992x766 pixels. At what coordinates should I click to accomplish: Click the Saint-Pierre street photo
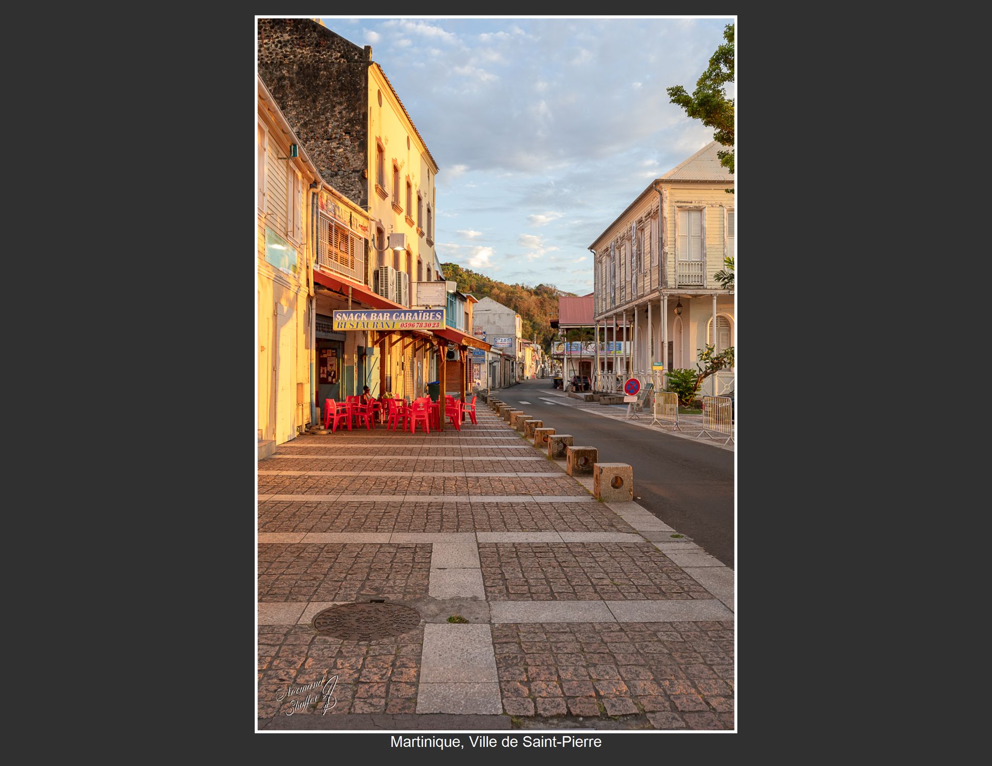496,374
